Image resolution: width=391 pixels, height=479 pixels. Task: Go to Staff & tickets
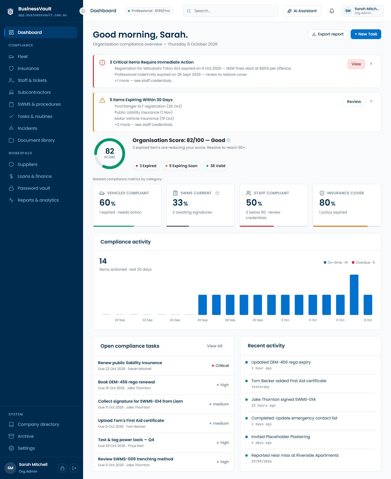(x=41, y=80)
